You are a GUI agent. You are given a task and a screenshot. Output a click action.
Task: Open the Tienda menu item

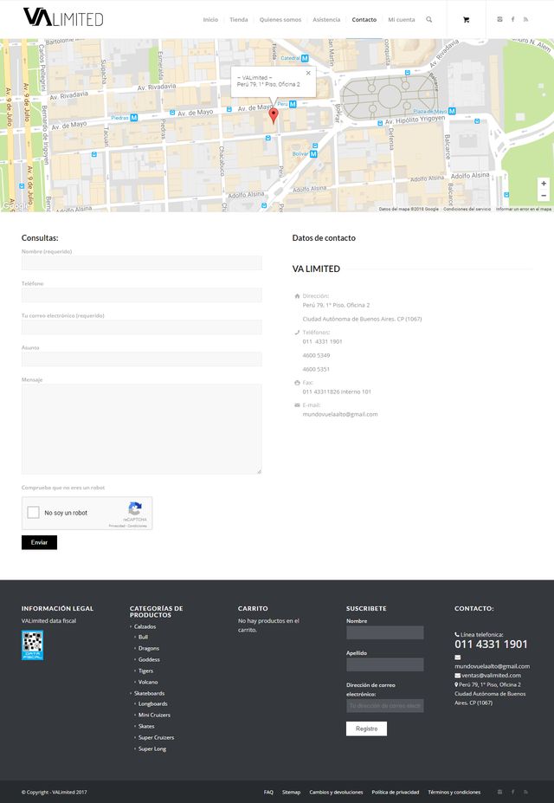click(238, 19)
